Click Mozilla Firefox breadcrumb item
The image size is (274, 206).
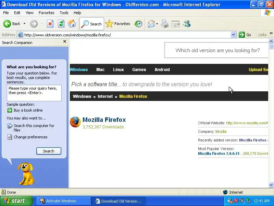(133, 96)
